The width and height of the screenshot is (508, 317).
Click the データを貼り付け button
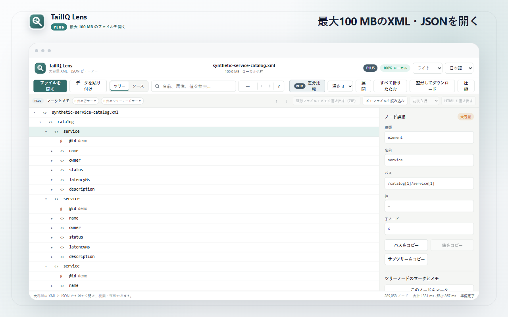click(88, 86)
